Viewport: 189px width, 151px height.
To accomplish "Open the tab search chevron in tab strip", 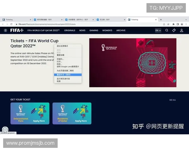I will click(186, 20).
